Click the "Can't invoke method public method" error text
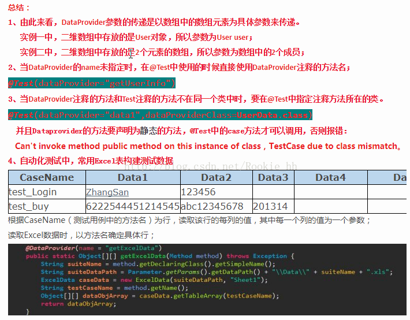Screen dimensions: 410x320 (x=208, y=146)
